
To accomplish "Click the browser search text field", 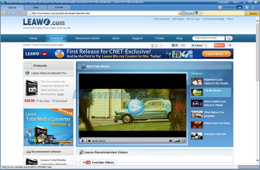I will (224, 13).
